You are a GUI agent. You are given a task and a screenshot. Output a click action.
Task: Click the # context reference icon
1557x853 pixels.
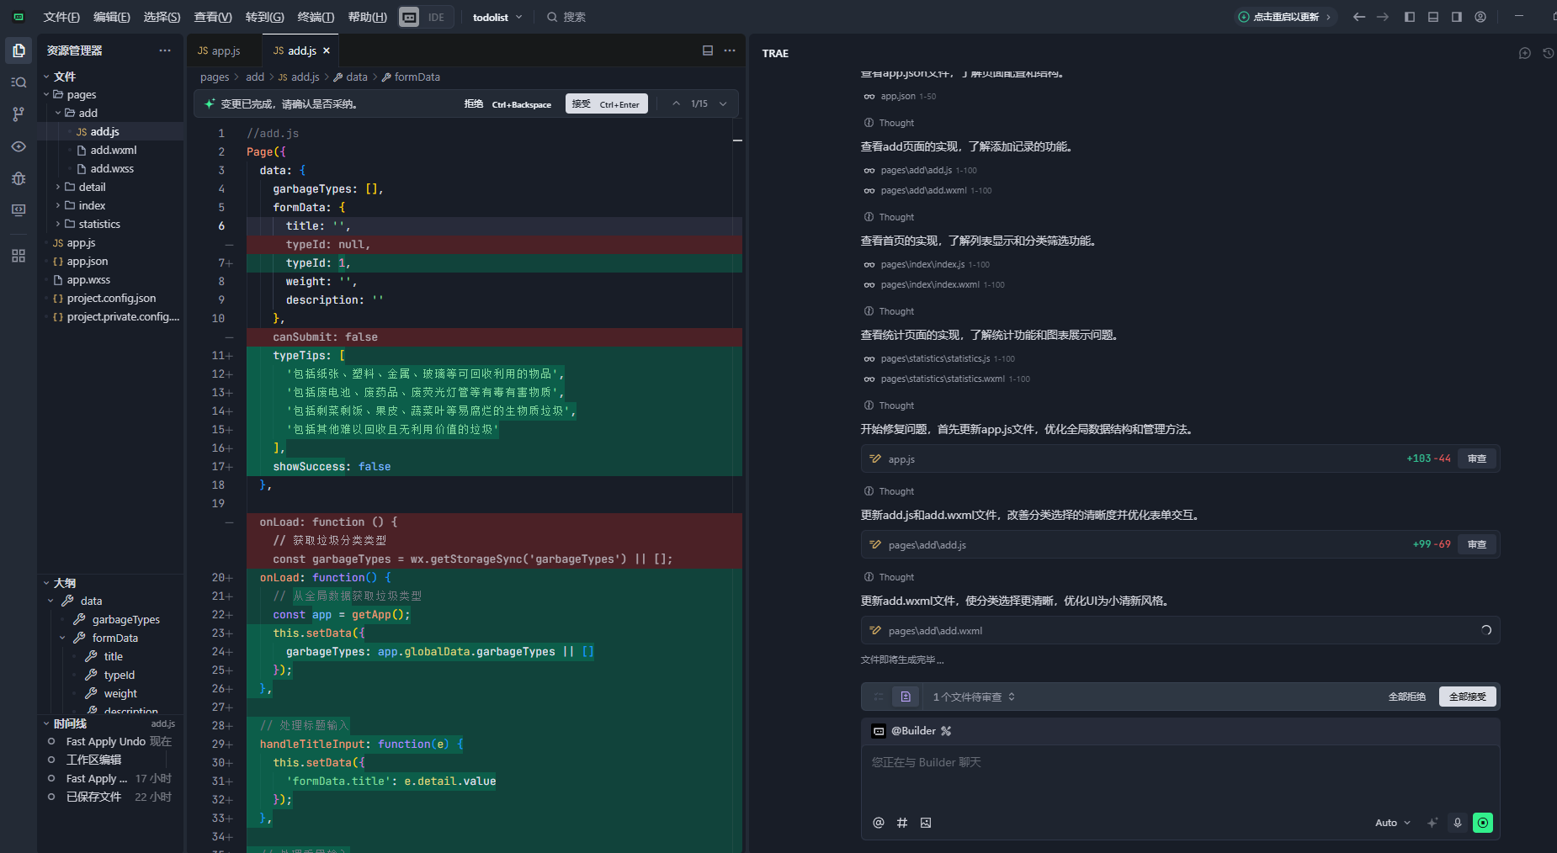pos(902,823)
